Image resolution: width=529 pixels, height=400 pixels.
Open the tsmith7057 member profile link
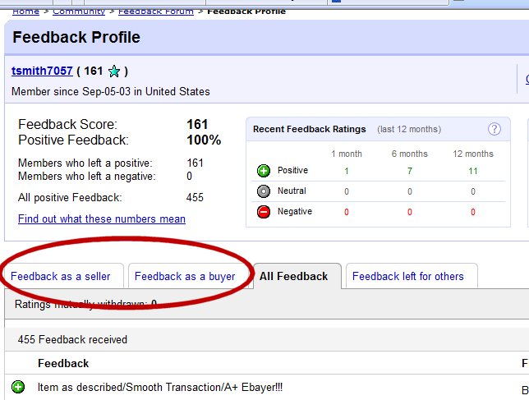(42, 71)
